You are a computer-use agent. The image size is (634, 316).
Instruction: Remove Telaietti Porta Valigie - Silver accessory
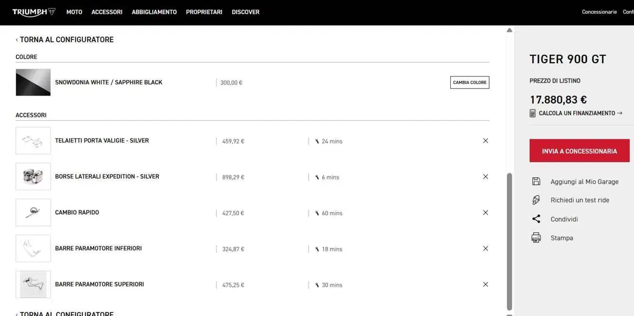click(x=486, y=141)
